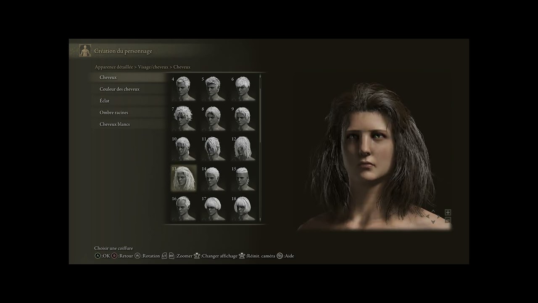Click the A button OK icon
Viewport: 538px width, 303px height.
pos(98,256)
